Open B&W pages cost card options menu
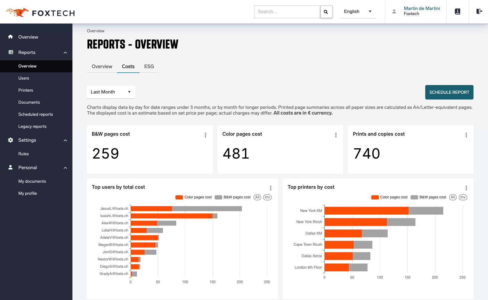488x300 pixels. click(x=206, y=135)
